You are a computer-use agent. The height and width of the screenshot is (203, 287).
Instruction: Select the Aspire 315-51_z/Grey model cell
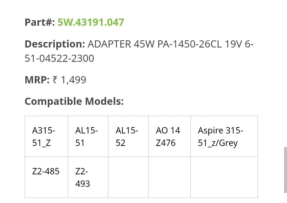224,136
